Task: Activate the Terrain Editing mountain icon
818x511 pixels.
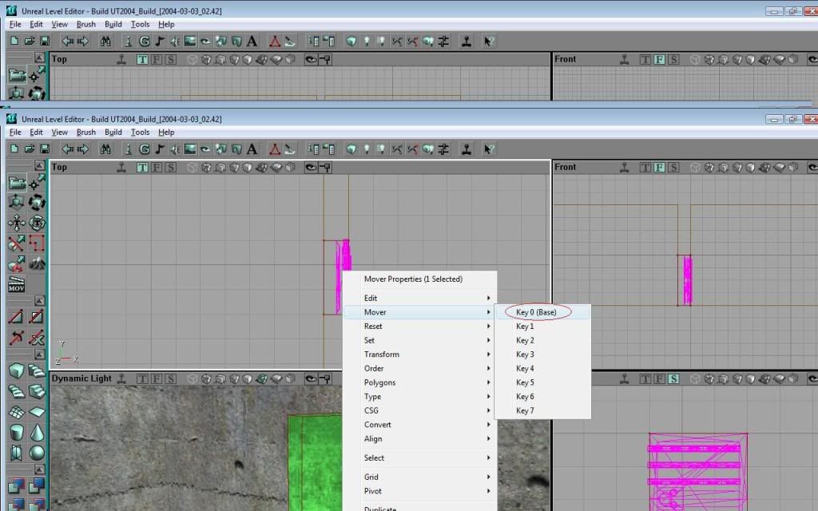Action: click(37, 264)
